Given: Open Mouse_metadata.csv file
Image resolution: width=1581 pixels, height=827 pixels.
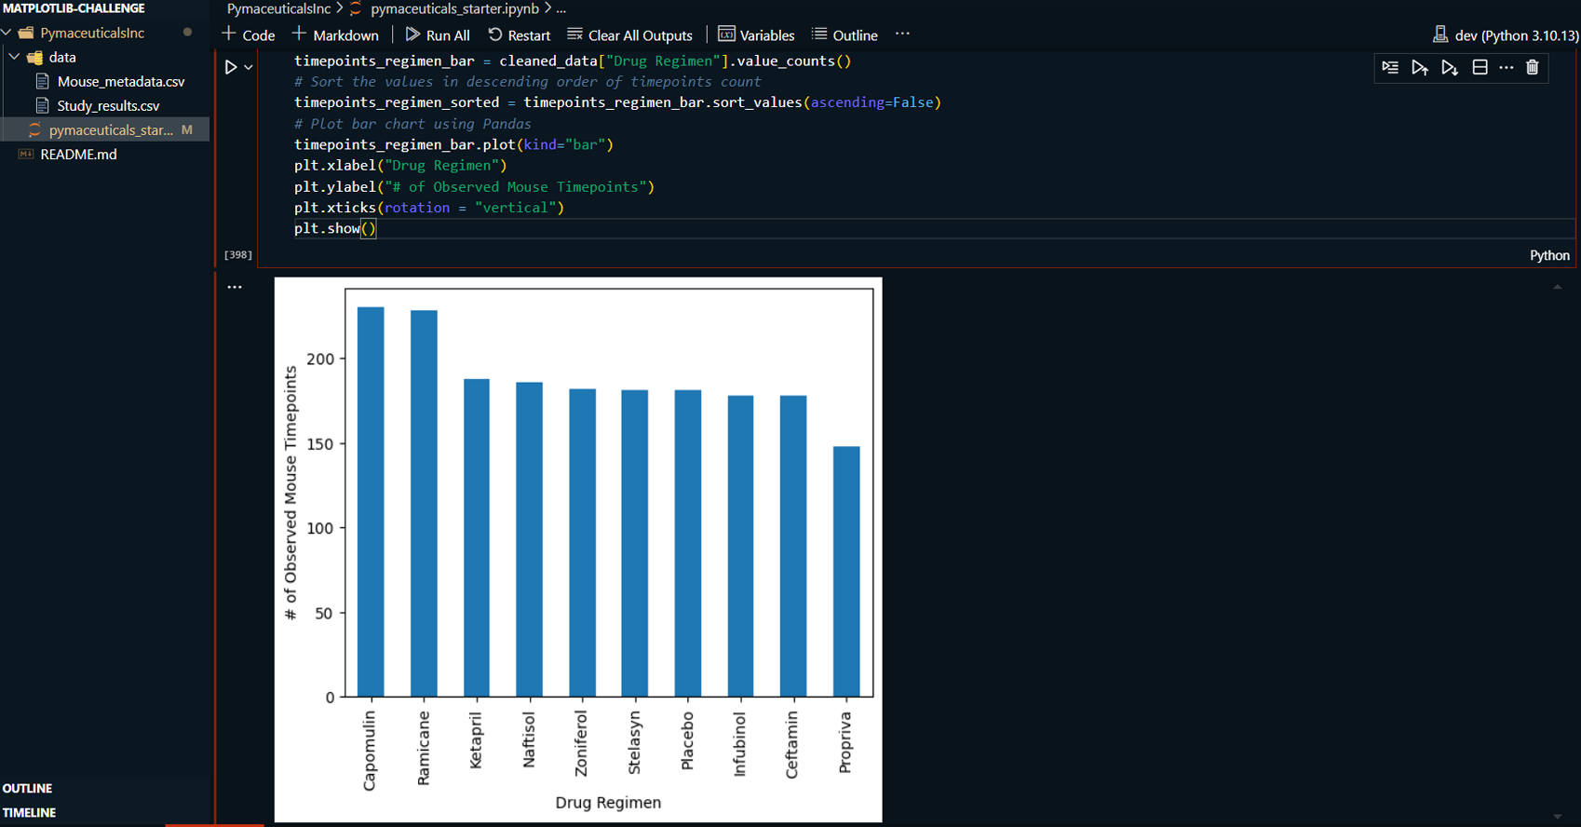Looking at the screenshot, I should tap(120, 81).
